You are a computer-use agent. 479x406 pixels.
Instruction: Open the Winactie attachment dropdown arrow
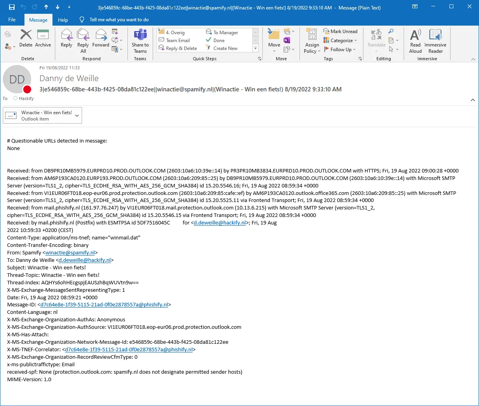tap(77, 115)
